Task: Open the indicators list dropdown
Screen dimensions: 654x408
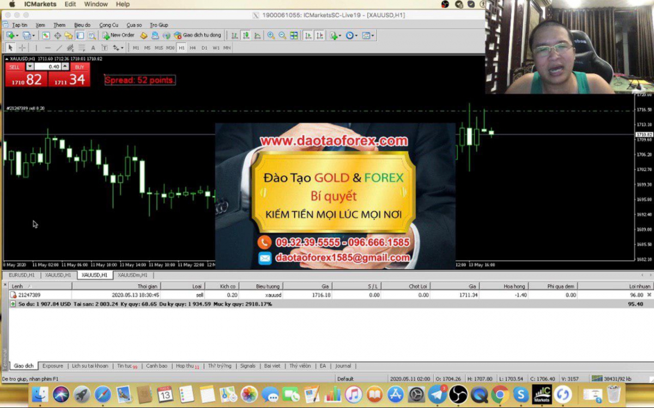Action: pos(335,35)
